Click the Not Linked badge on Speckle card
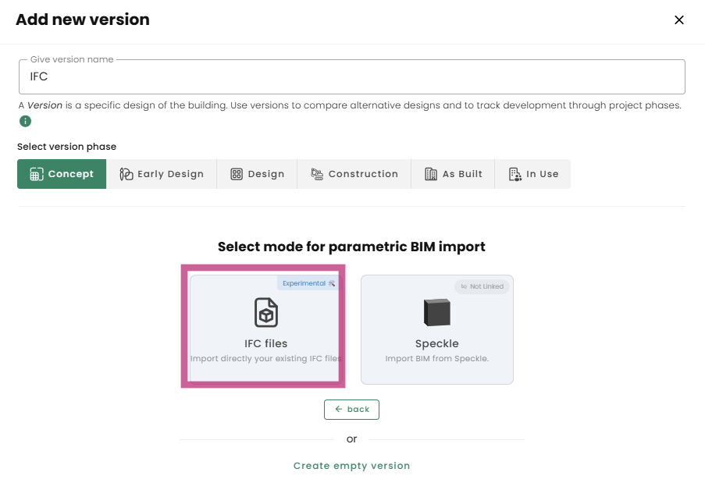 [482, 287]
